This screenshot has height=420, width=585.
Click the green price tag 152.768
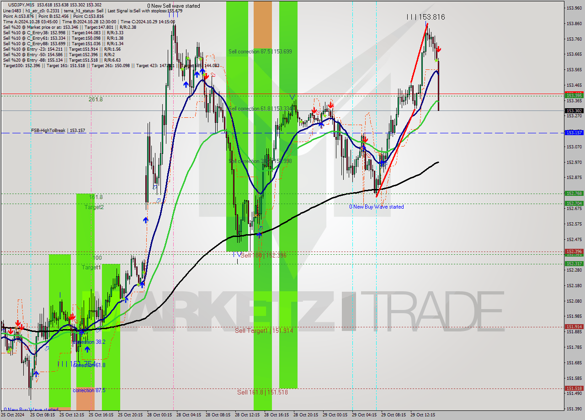pos(574,194)
